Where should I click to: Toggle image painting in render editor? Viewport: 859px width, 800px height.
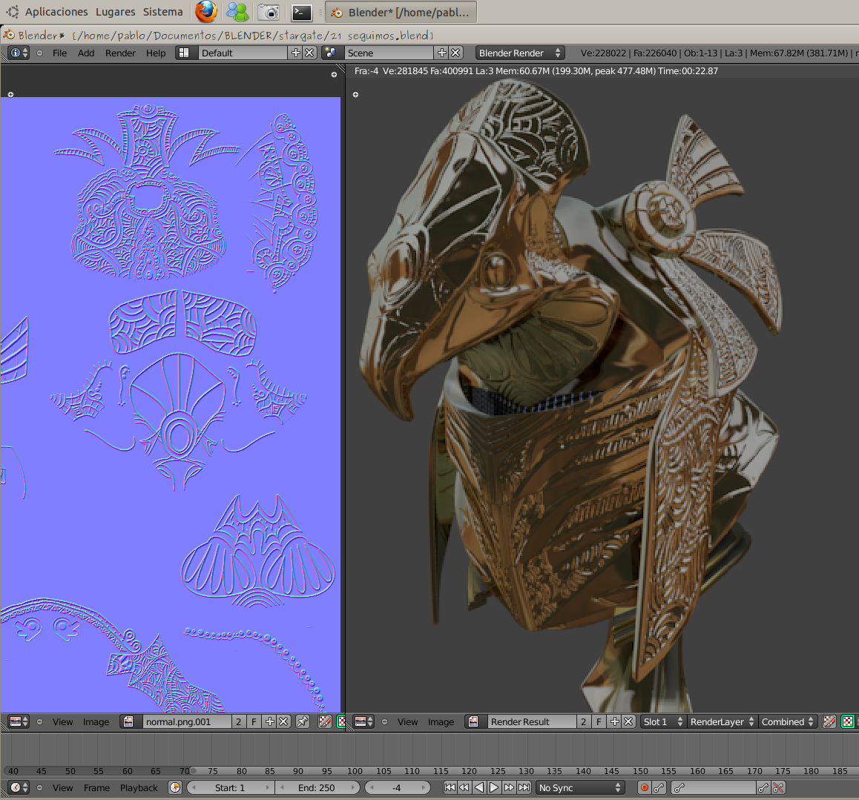pos(829,721)
